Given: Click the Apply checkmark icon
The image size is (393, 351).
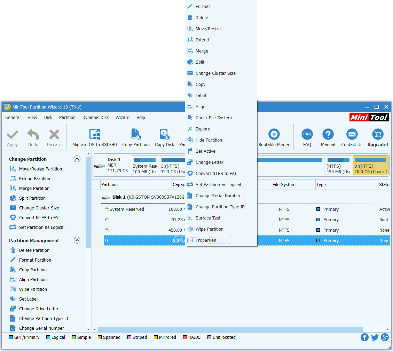Looking at the screenshot, I should coord(12,135).
